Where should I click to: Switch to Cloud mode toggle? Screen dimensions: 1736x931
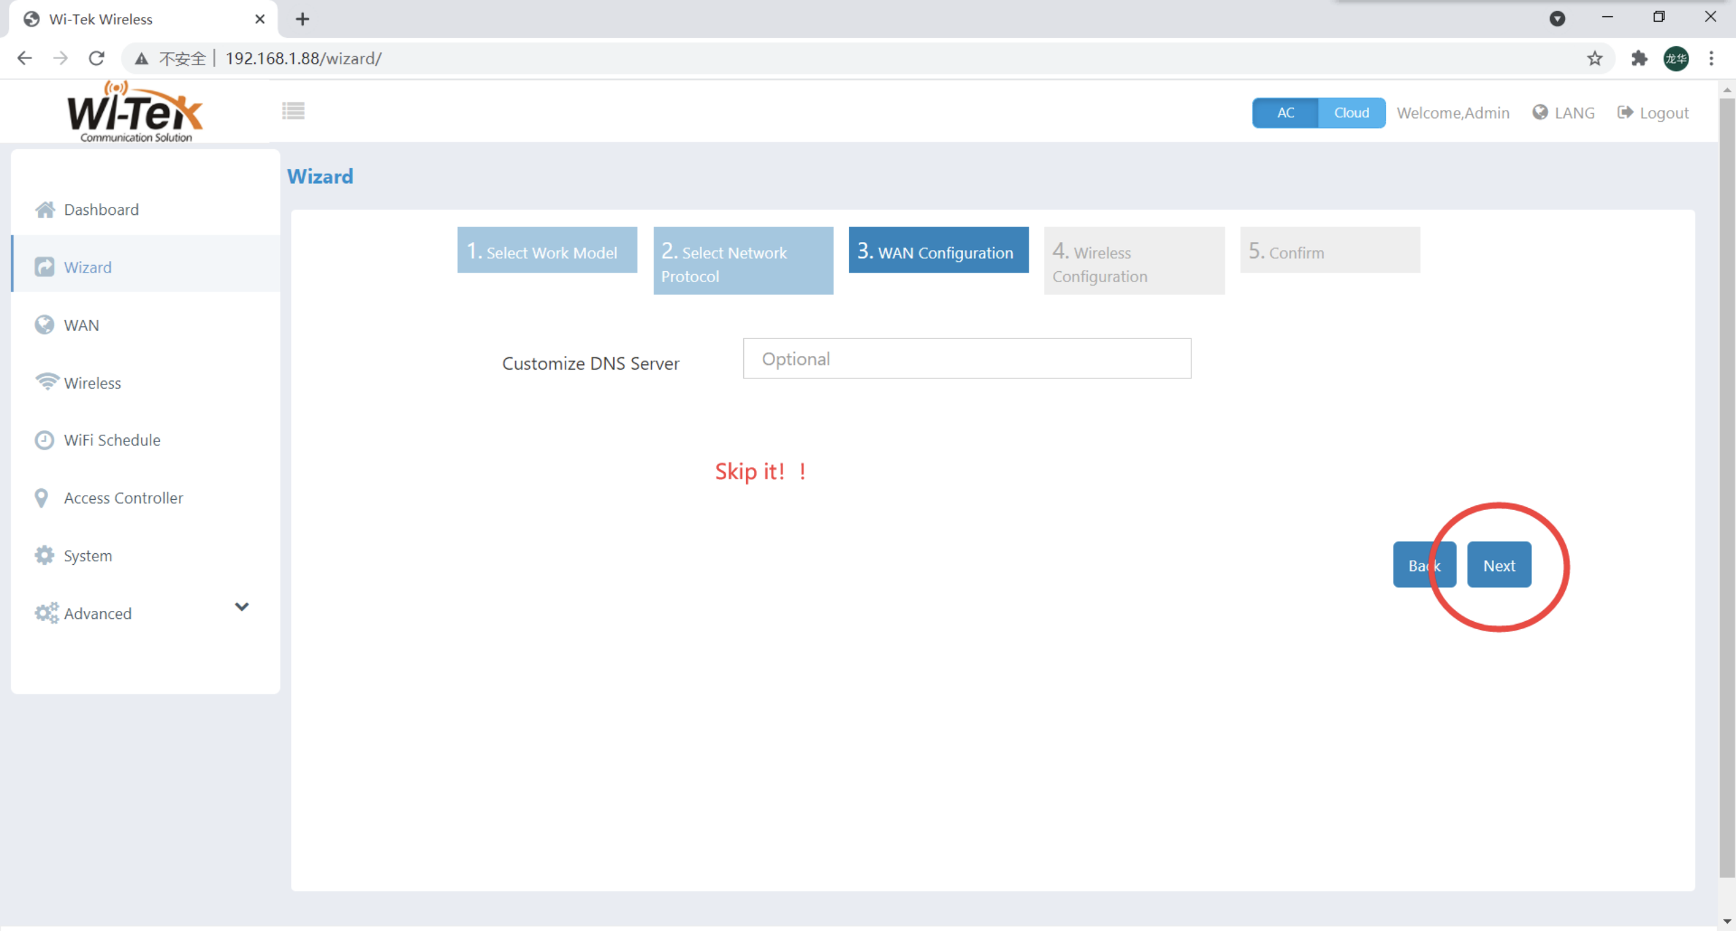(1351, 113)
